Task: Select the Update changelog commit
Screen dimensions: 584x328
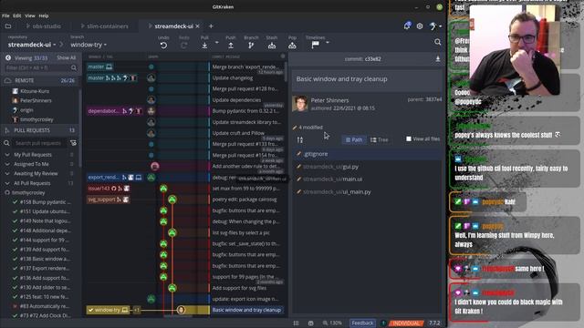Action: tap(233, 77)
